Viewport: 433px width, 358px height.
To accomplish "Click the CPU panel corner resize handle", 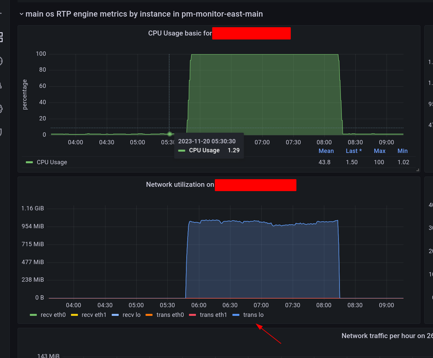I will click(x=417, y=170).
